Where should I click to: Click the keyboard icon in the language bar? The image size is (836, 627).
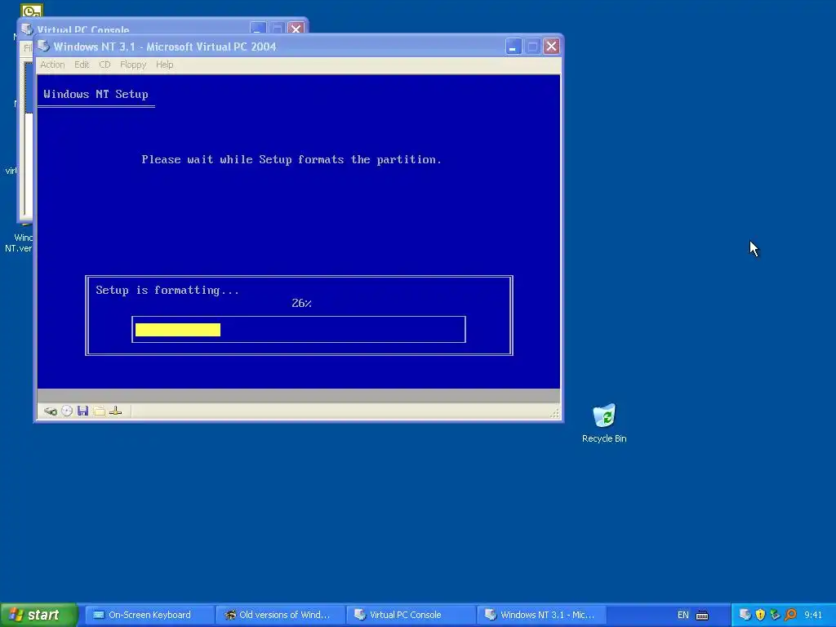[x=702, y=616]
